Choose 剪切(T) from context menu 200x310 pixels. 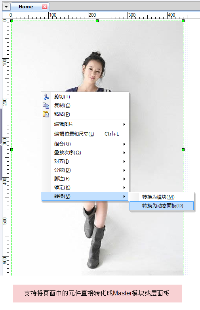(x=85, y=97)
